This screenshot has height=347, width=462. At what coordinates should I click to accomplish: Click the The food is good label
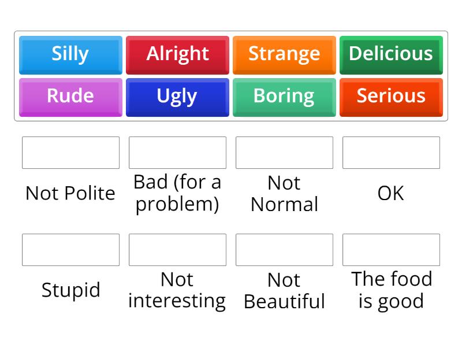tap(391, 290)
